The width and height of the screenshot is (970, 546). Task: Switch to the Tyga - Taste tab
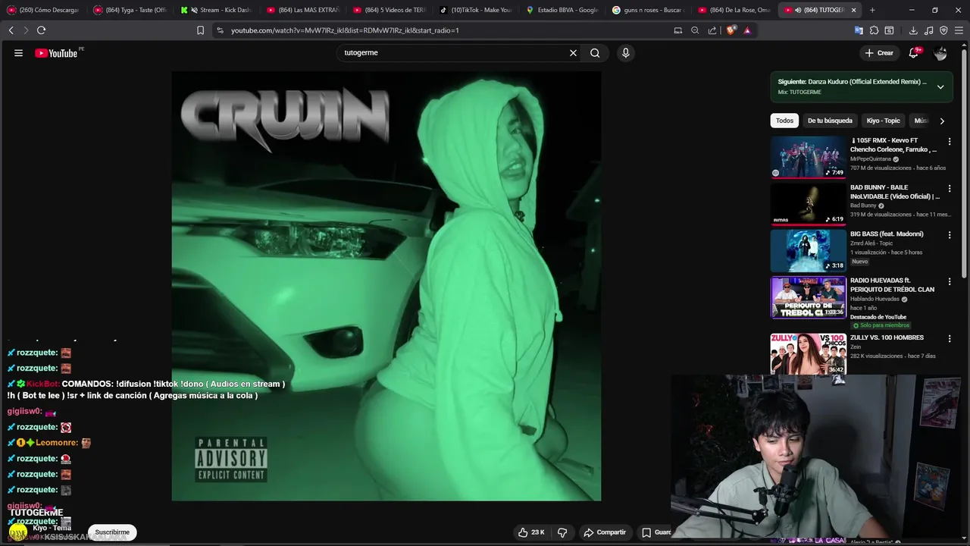[x=129, y=10]
